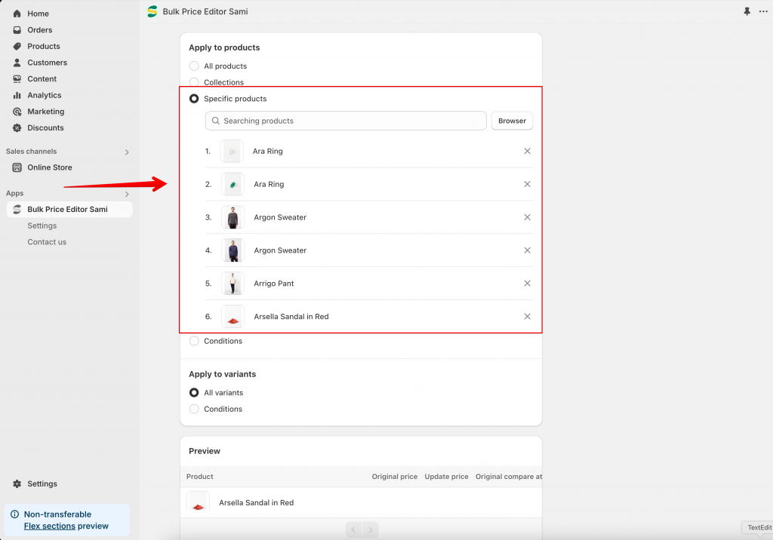The height and width of the screenshot is (540, 773).
Task: Click thumbnail of Ara Ring numbered 2
Action: tap(233, 184)
